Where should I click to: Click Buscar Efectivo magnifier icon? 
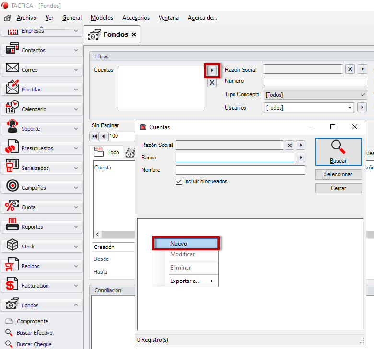click(x=9, y=333)
